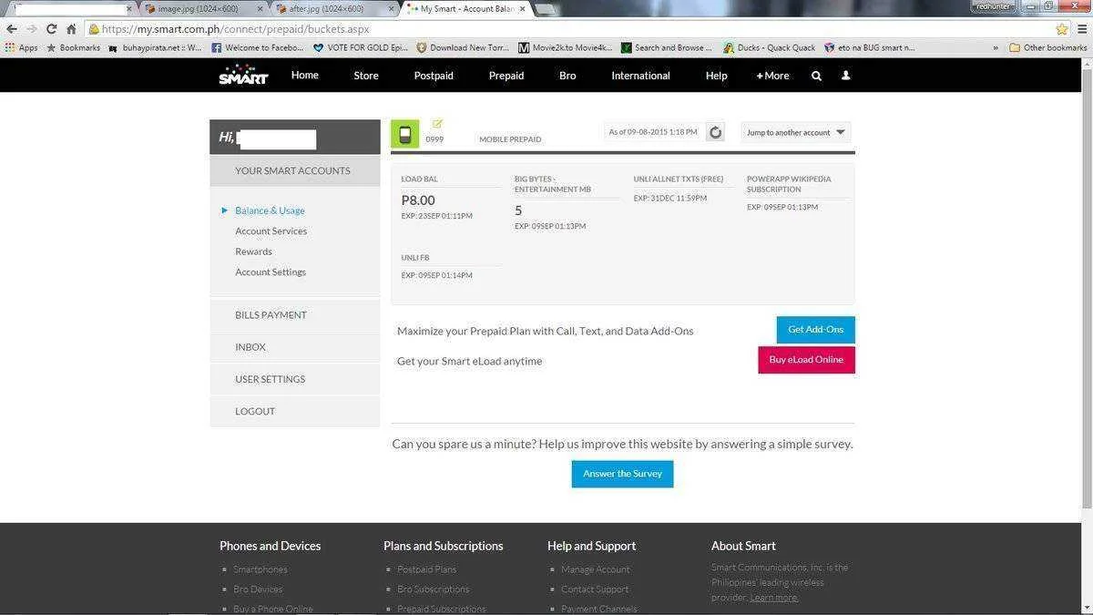Select Balance & Usage in sidebar
Viewport: 1093px width, 615px height.
[x=270, y=210]
